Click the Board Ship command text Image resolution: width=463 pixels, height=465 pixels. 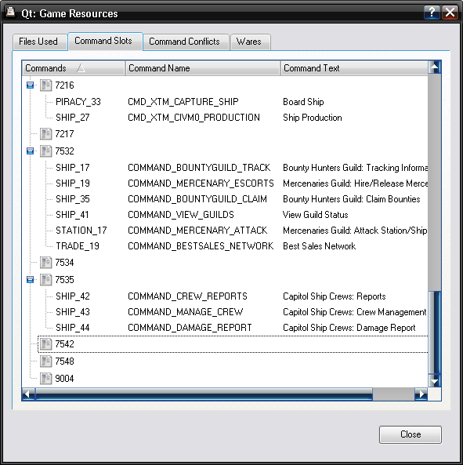(303, 102)
